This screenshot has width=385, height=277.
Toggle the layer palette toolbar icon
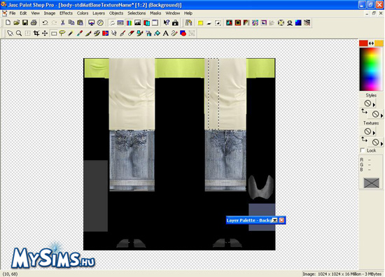point(146,23)
